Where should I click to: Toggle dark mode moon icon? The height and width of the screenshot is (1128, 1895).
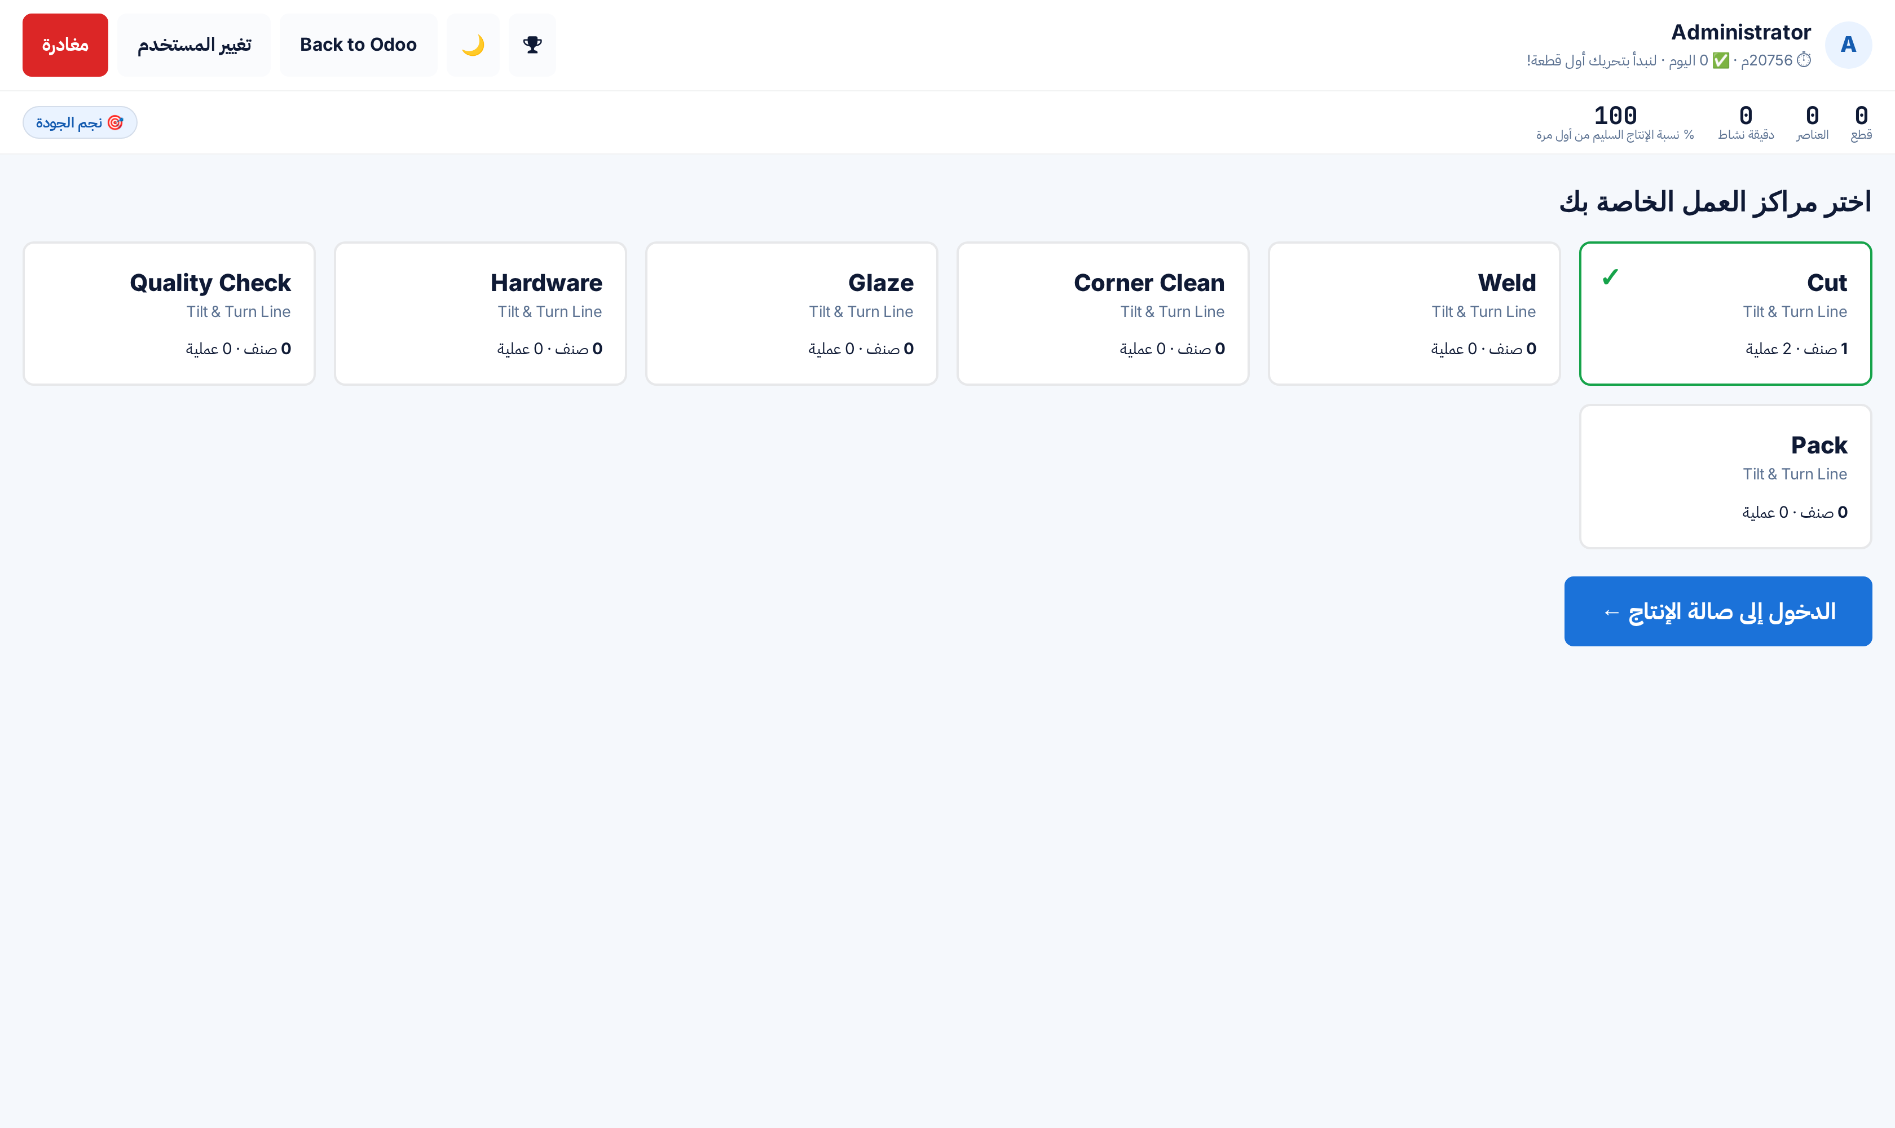[x=473, y=45]
